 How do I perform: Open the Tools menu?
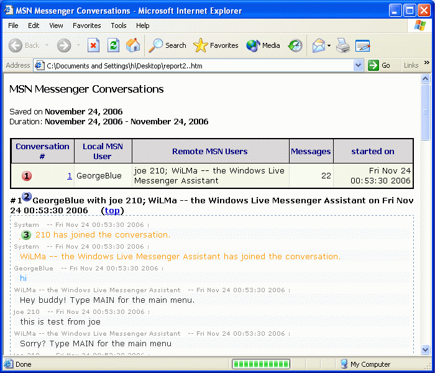coord(119,25)
